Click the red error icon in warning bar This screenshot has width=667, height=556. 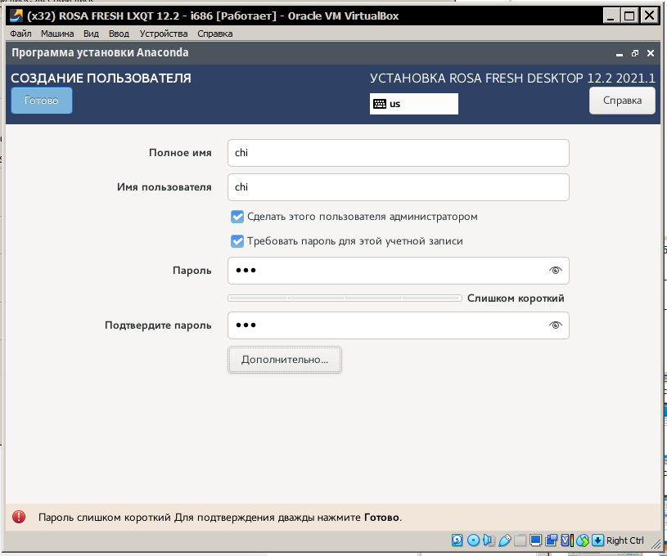[19, 517]
